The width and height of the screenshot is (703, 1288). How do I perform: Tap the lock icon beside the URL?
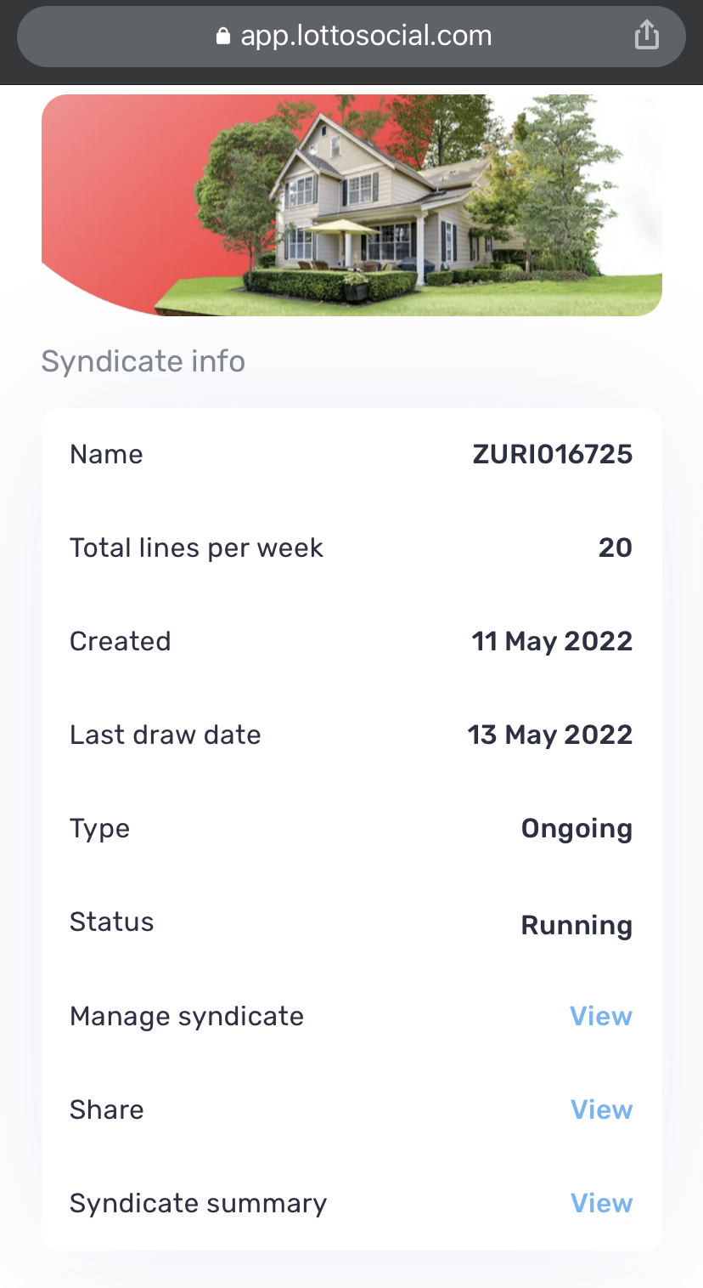pyautogui.click(x=223, y=37)
